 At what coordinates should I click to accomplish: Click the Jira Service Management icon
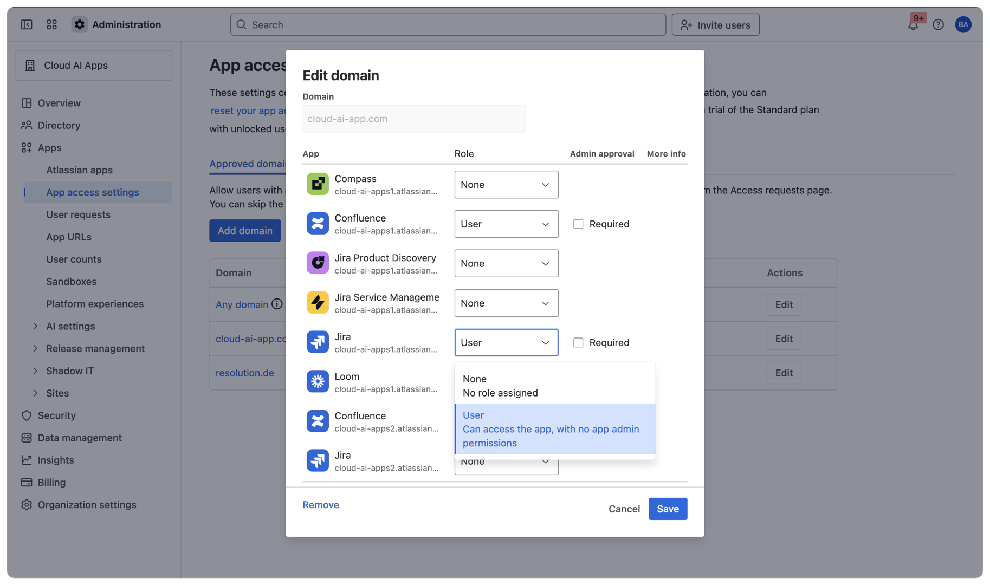tap(318, 303)
